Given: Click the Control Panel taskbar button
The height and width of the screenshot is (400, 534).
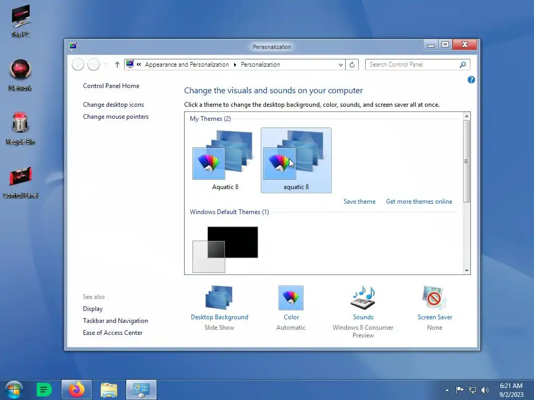Looking at the screenshot, I should 141,390.
